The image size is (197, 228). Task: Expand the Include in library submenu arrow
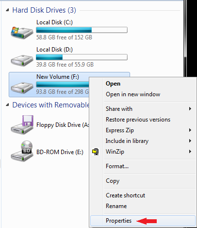tap(190, 141)
